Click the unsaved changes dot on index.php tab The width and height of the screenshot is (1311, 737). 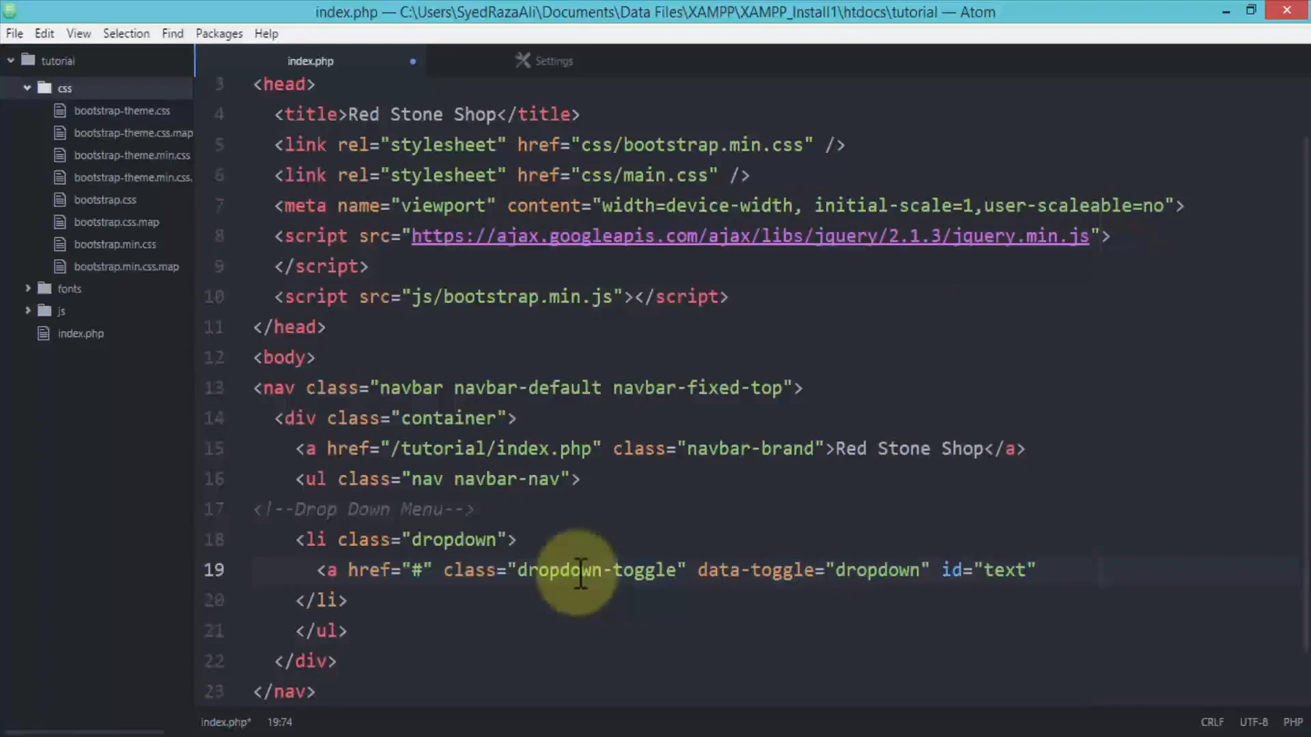pyautogui.click(x=412, y=61)
